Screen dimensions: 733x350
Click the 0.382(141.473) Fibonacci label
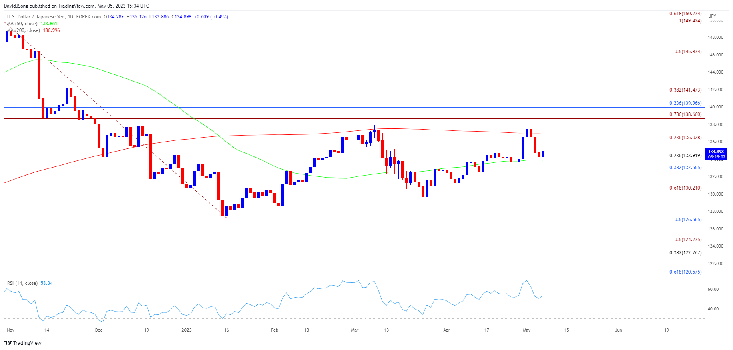pyautogui.click(x=685, y=90)
